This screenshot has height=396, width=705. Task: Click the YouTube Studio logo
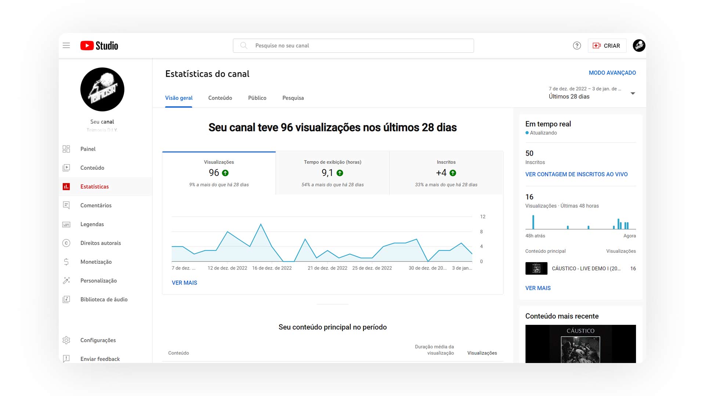(x=99, y=45)
